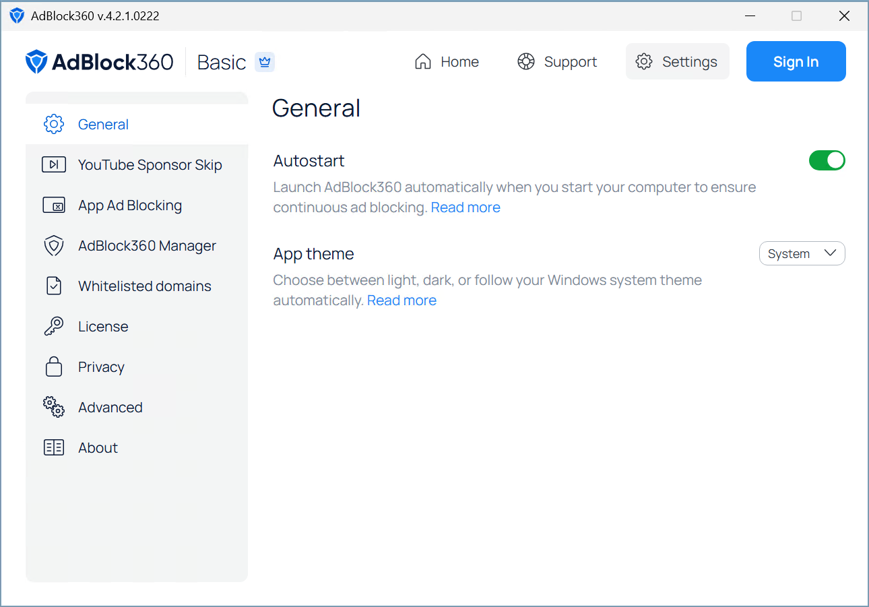Click the Support lifebuoy icon

click(x=526, y=62)
